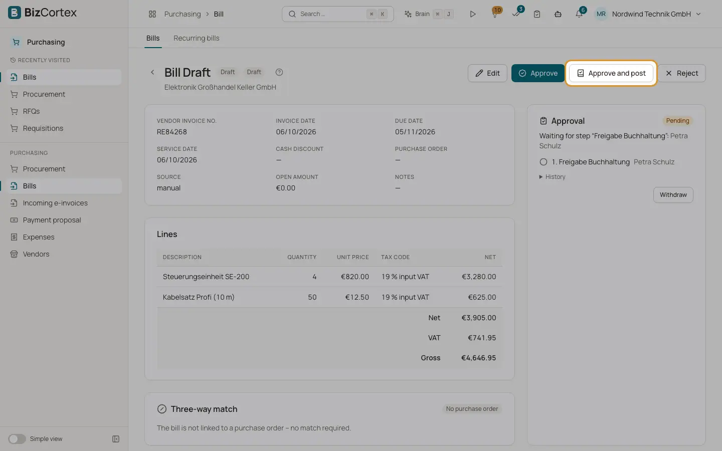Click the play icon in the top bar

click(x=472, y=14)
